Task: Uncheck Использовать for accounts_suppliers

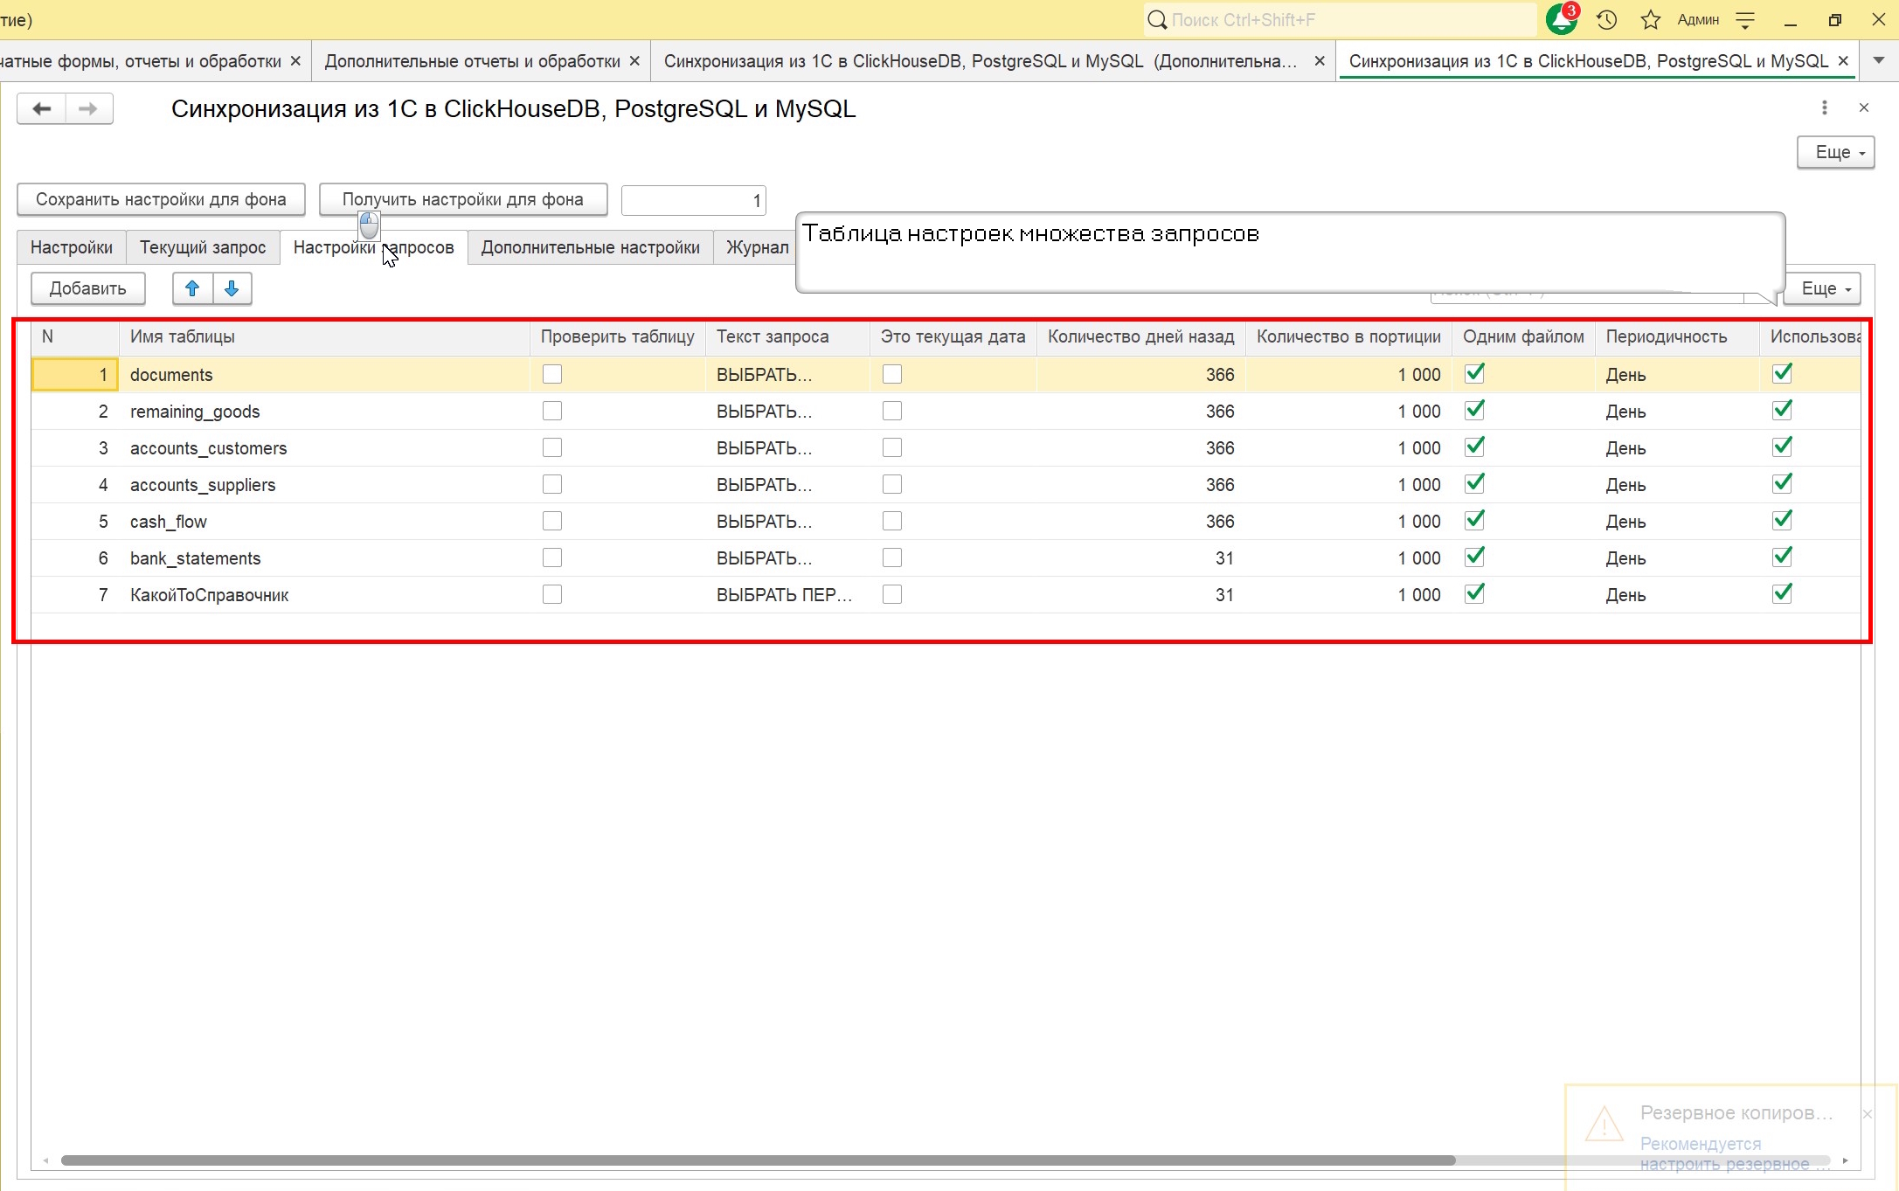Action: [1783, 484]
